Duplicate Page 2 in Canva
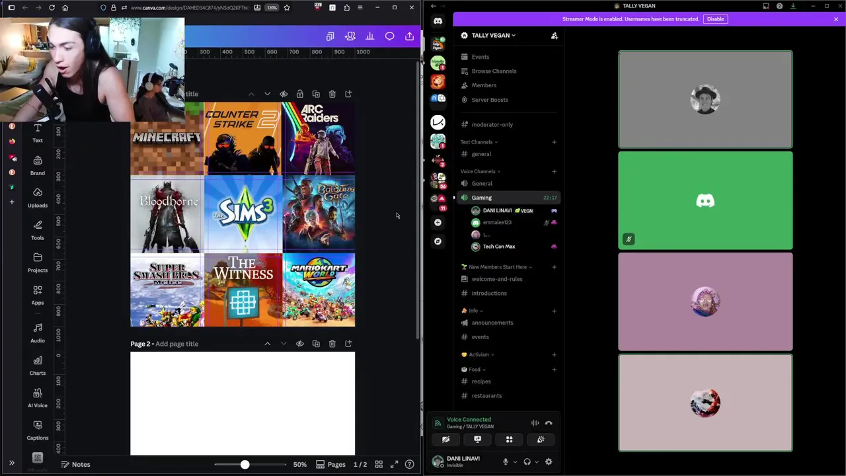Image resolution: width=846 pixels, height=476 pixels. (x=316, y=344)
